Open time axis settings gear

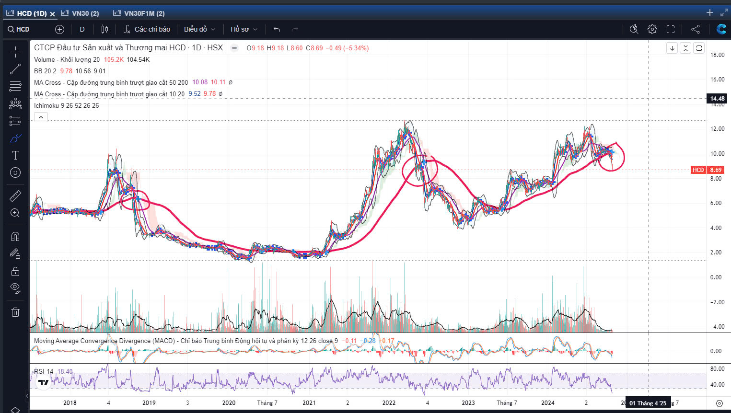[719, 403]
